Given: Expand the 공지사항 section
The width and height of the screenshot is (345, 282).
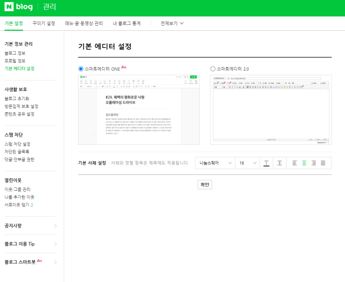Looking at the screenshot, I should [31, 226].
